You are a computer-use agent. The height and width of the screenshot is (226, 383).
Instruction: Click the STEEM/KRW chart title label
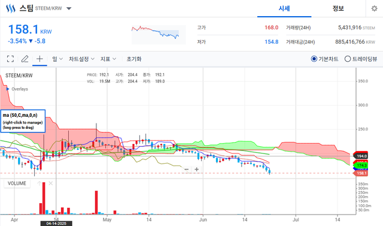[x=19, y=76]
